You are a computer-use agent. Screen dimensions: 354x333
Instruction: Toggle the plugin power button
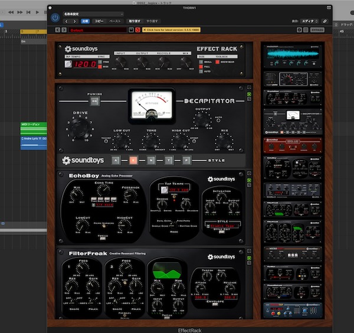click(55, 18)
